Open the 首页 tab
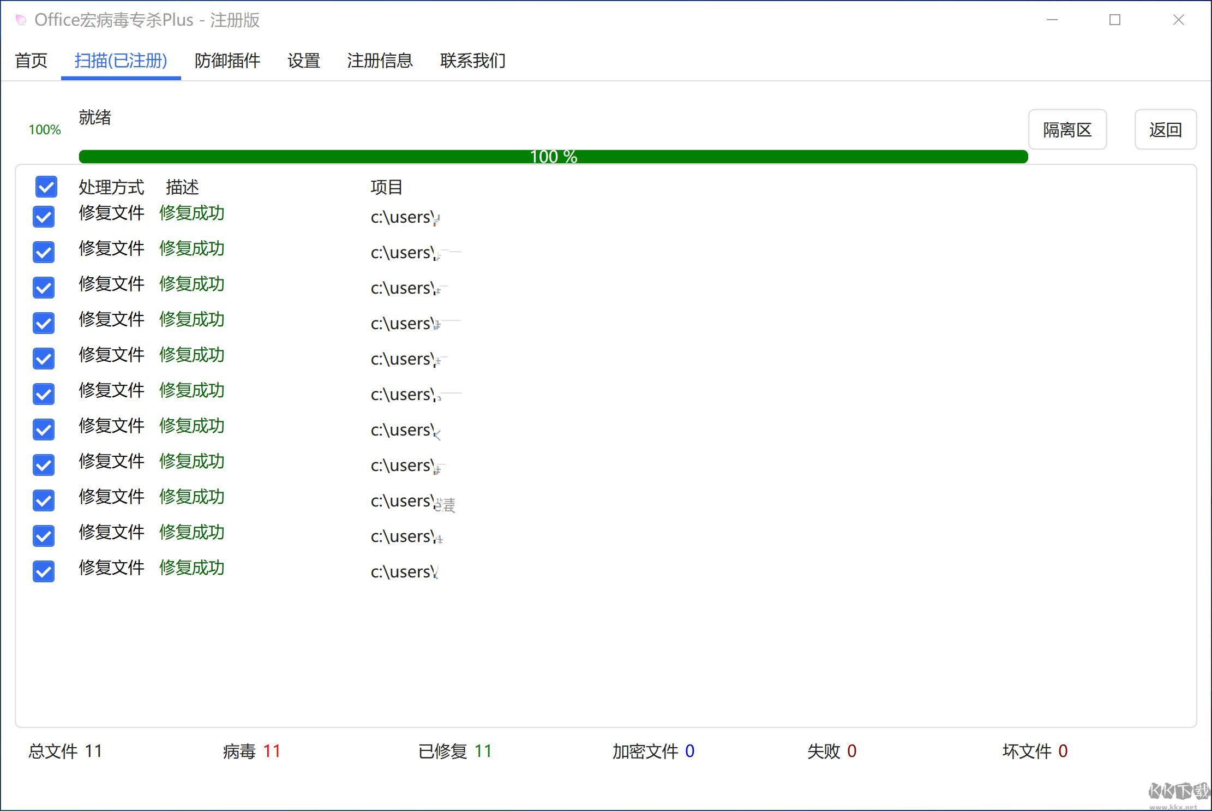Image resolution: width=1212 pixels, height=811 pixels. click(x=31, y=61)
